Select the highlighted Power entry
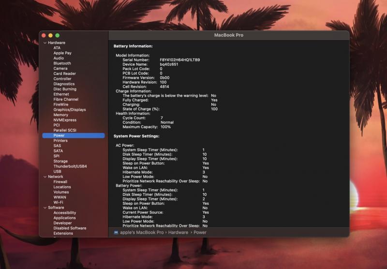Viewport: 387px width, 269px height. (74, 135)
